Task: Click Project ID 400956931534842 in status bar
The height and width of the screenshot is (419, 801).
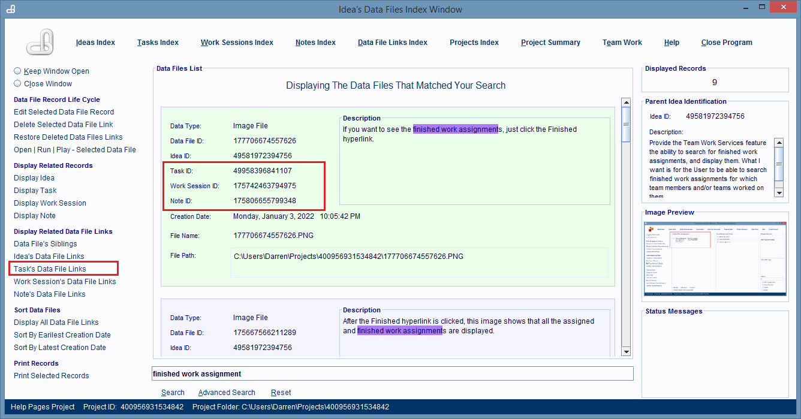Action: [x=133, y=407]
